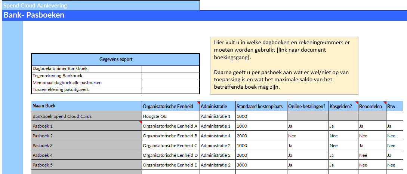Select the Bankboek Spend Cloud Cards row name
Image resolution: width=407 pixels, height=174 pixels.
click(x=86, y=116)
